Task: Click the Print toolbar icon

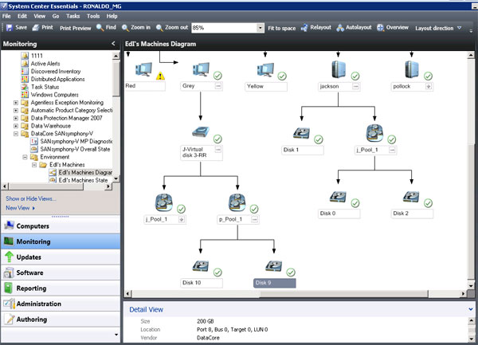Action: click(36, 28)
